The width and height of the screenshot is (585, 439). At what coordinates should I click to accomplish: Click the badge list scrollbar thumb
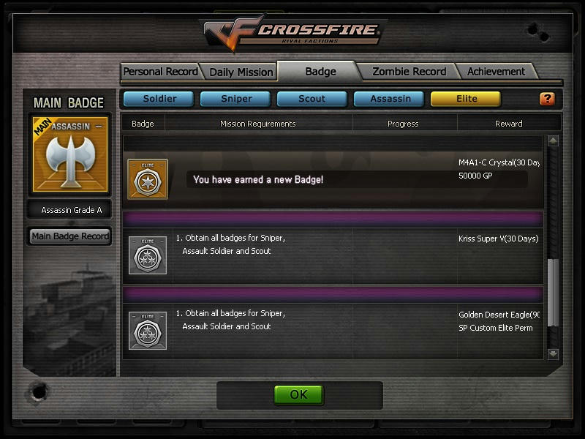coord(553,293)
